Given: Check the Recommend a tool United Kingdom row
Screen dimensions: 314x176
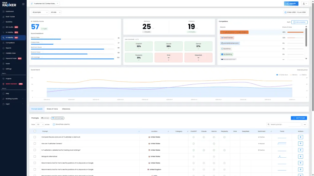Looking at the screenshot, I should click(35, 169).
